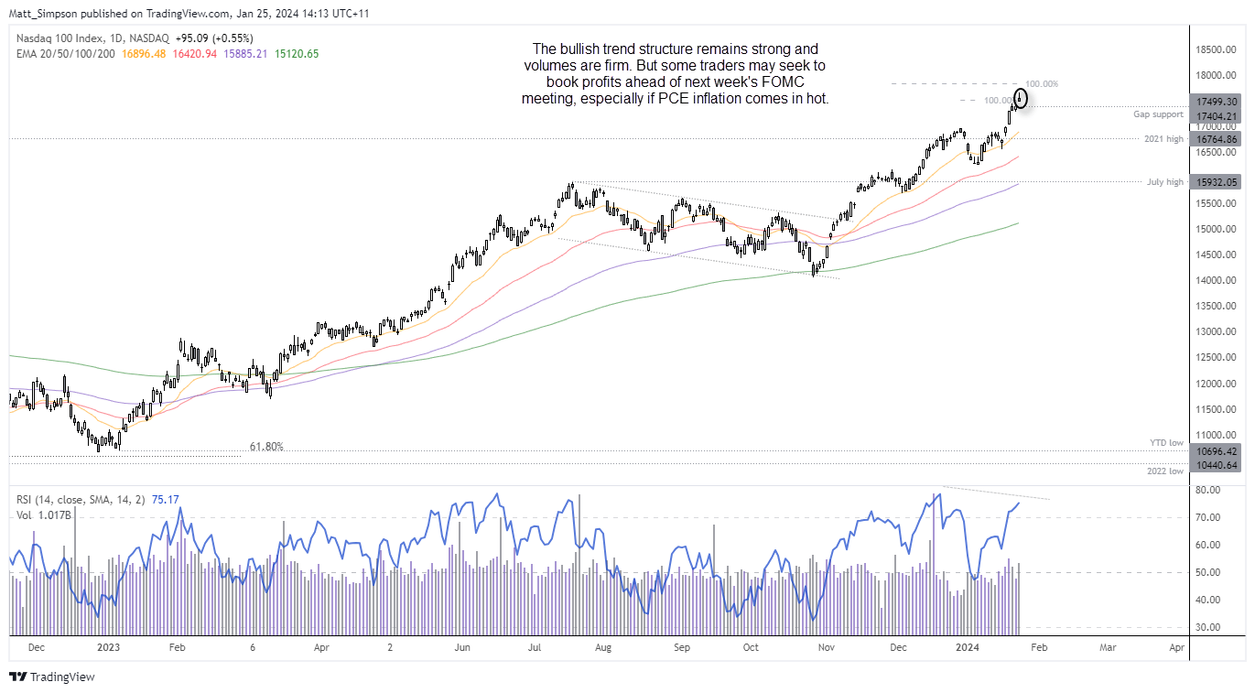This screenshot has width=1255, height=693.
Task: Click the Mar label on the time axis
Action: [1108, 647]
